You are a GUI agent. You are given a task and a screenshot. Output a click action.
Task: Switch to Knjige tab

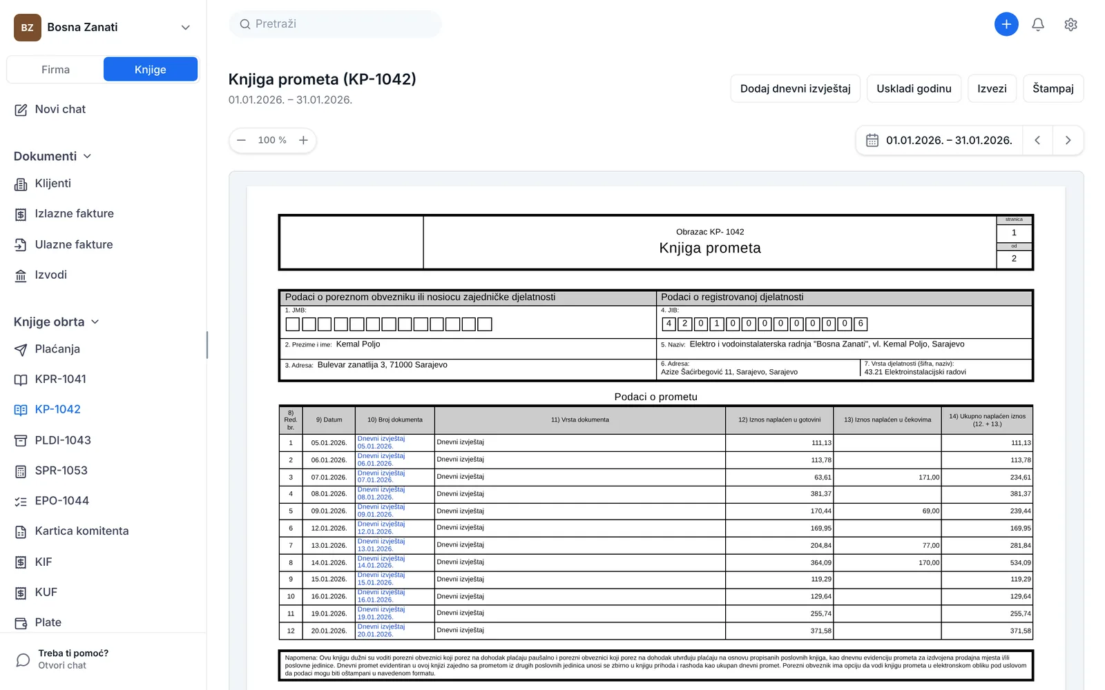point(151,70)
